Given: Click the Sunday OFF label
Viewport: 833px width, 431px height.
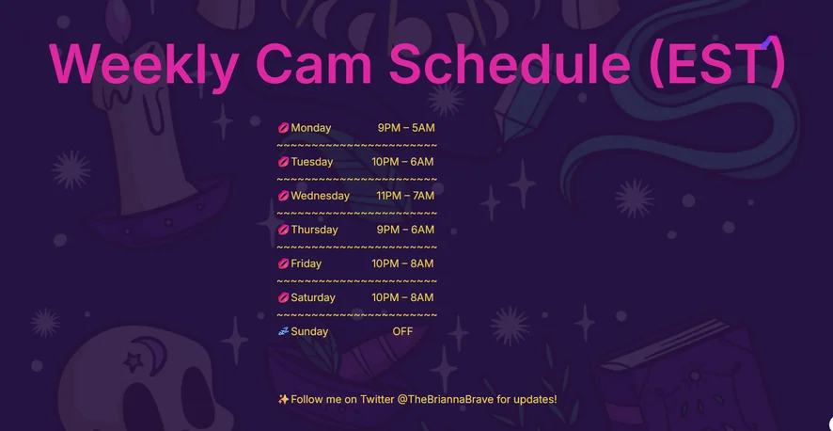Looking at the screenshot, I should [402, 331].
